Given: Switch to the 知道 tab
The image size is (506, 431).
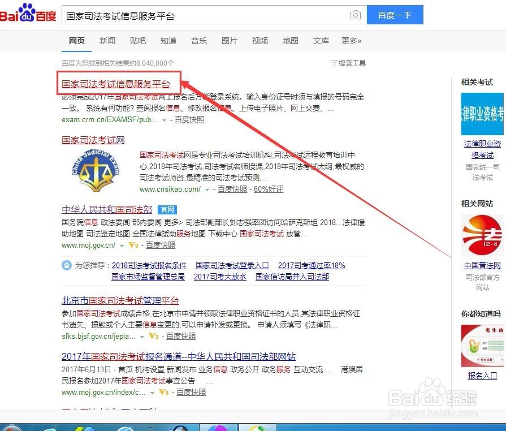Looking at the screenshot, I should 168,41.
